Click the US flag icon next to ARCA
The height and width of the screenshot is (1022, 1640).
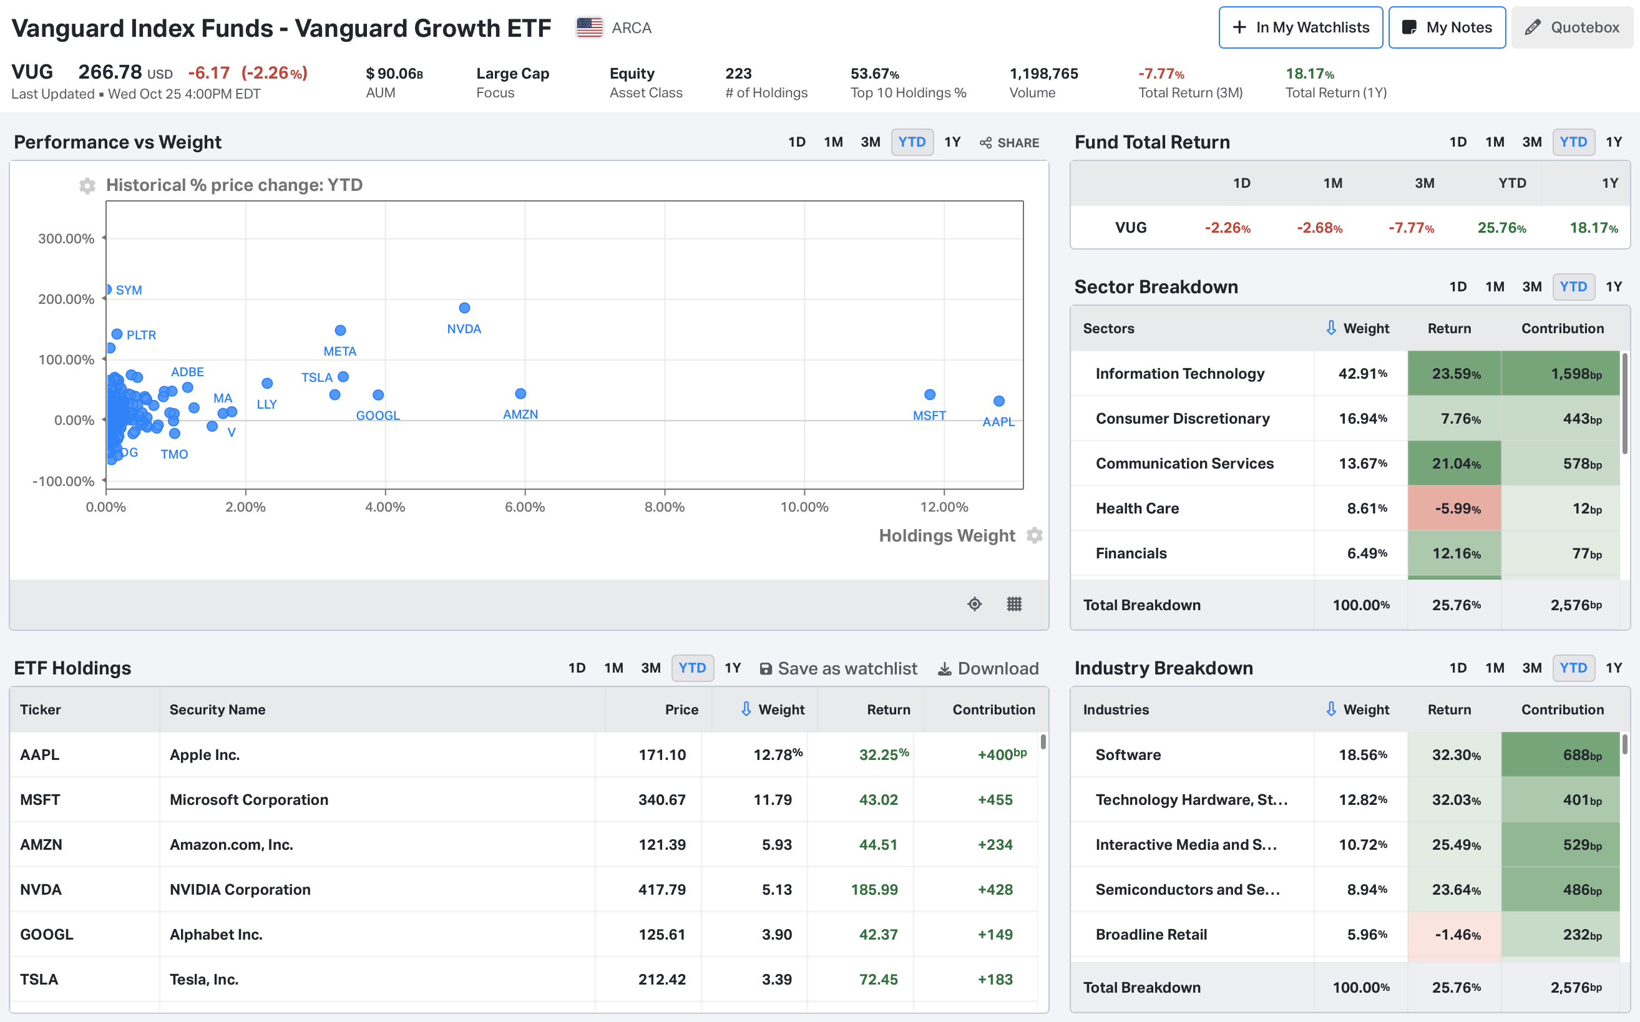click(590, 27)
